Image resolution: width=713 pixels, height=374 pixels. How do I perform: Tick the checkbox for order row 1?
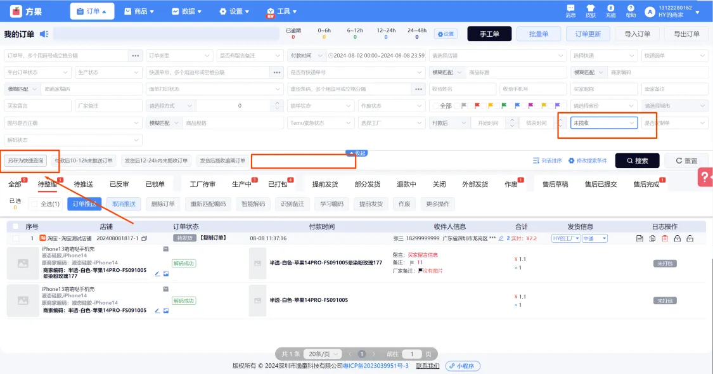tap(16, 238)
